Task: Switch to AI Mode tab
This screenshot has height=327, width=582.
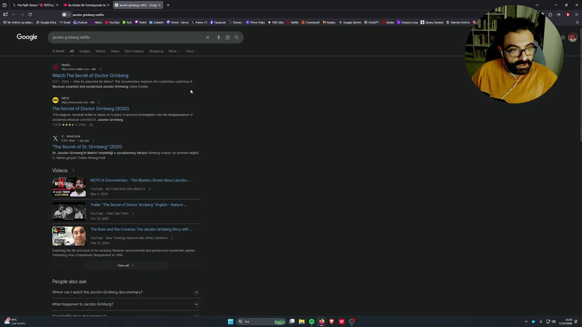Action: point(58,51)
